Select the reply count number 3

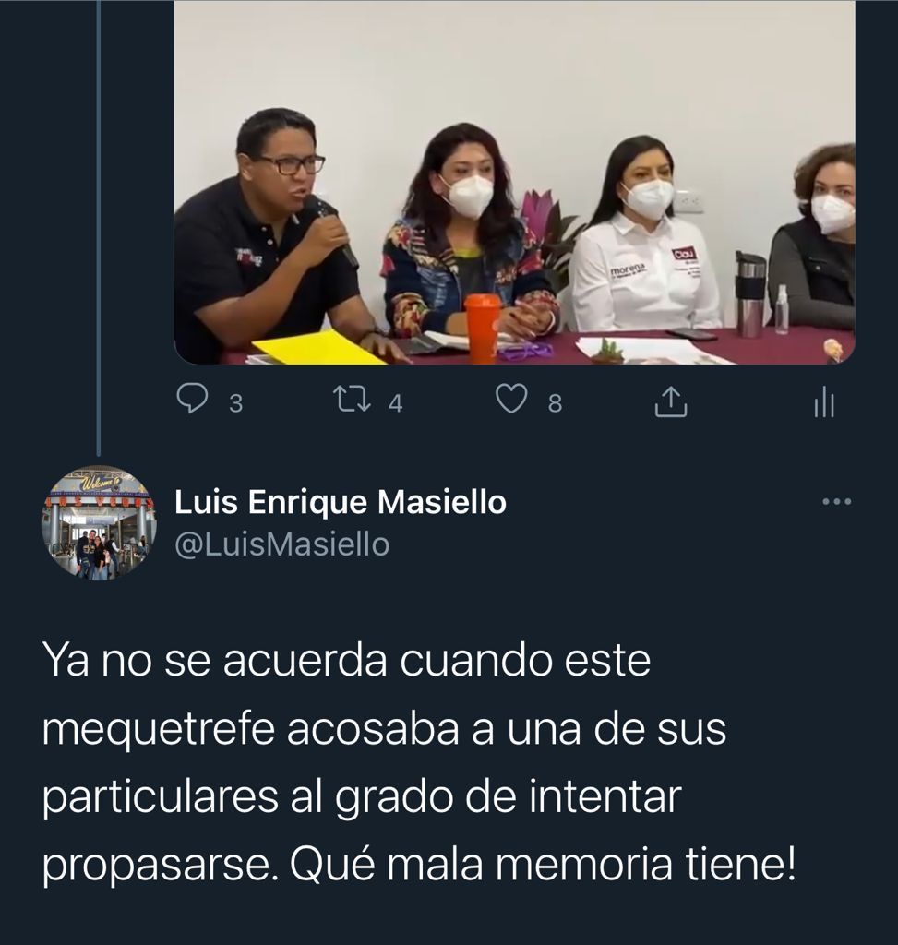(x=236, y=404)
